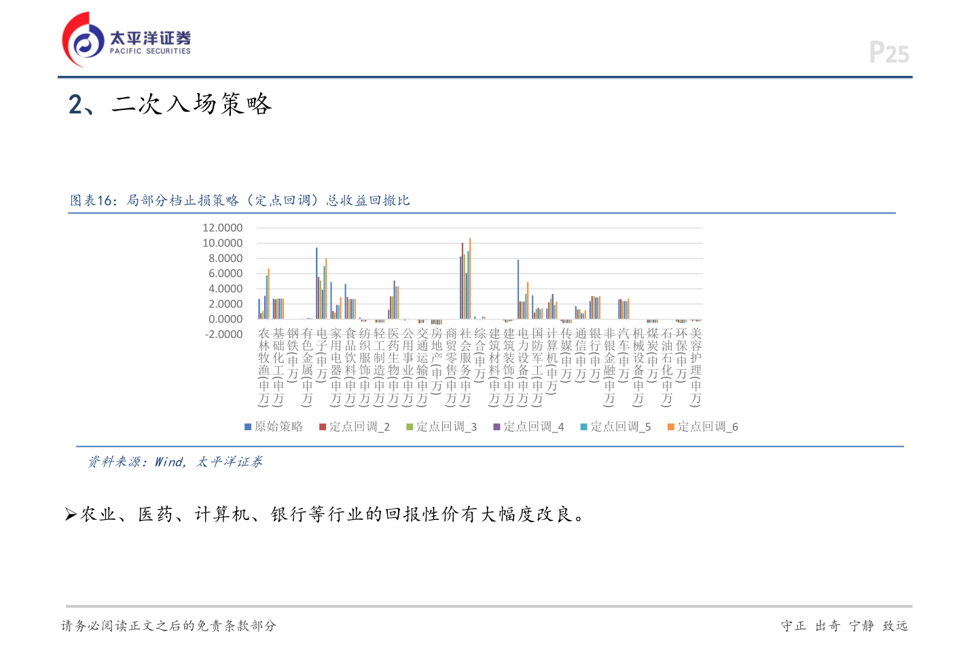Click the red legend swatch for 定点回调_2
Viewport: 978px width, 655px height.
click(323, 427)
